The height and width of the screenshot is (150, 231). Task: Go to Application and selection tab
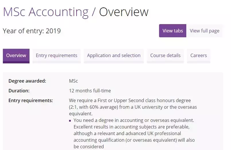(x=114, y=56)
